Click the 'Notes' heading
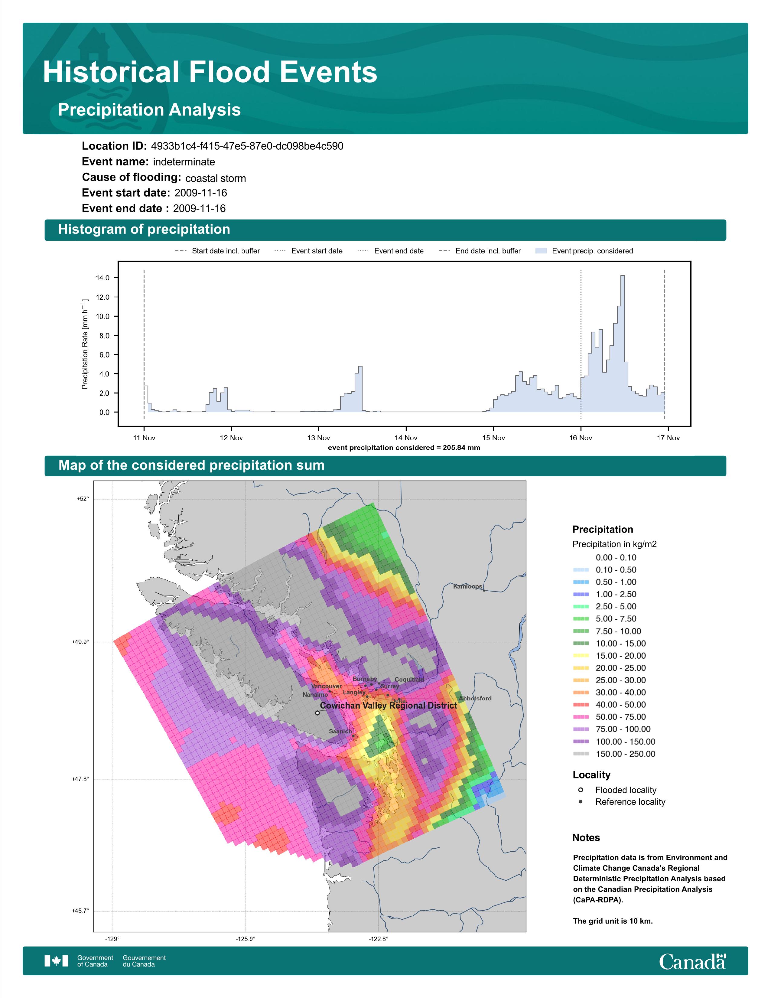The width and height of the screenshot is (771, 998). click(586, 838)
